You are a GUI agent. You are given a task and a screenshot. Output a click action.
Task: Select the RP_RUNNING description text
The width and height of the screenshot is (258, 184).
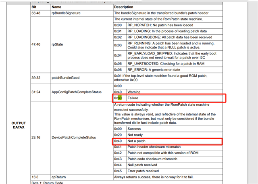point(171,45)
